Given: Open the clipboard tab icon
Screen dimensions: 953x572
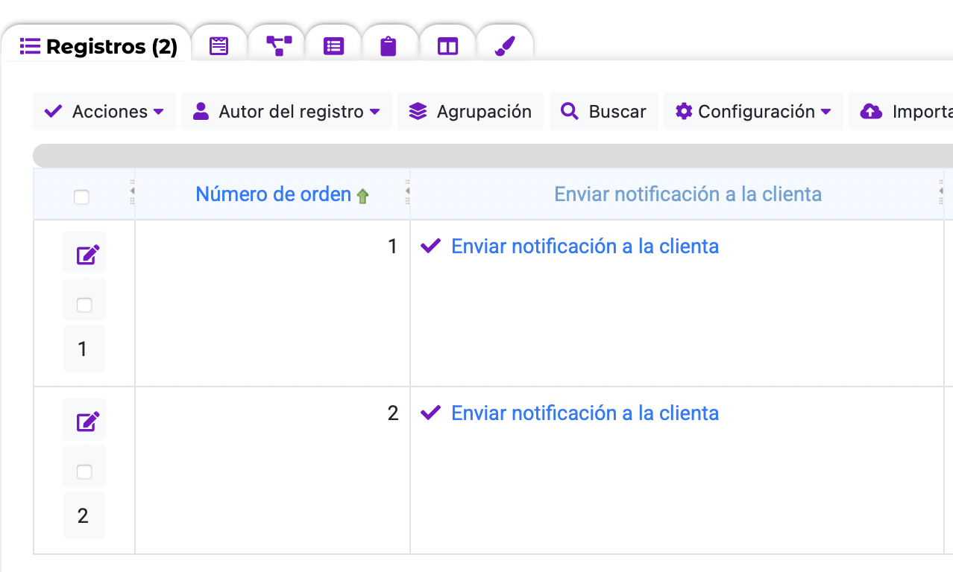Looking at the screenshot, I should pos(389,47).
